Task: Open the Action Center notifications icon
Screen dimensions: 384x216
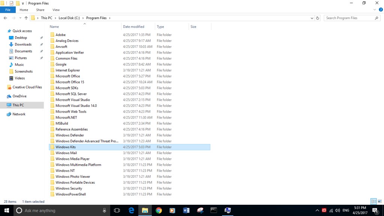Action: point(375,210)
